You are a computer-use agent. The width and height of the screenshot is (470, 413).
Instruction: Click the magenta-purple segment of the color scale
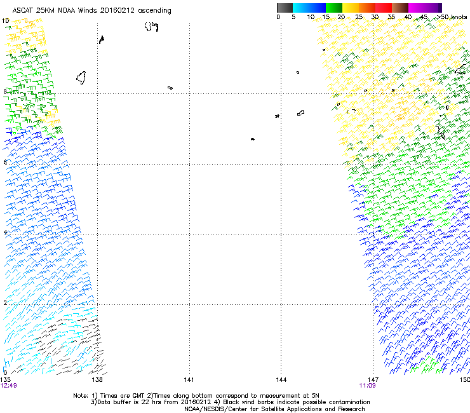tap(425, 8)
